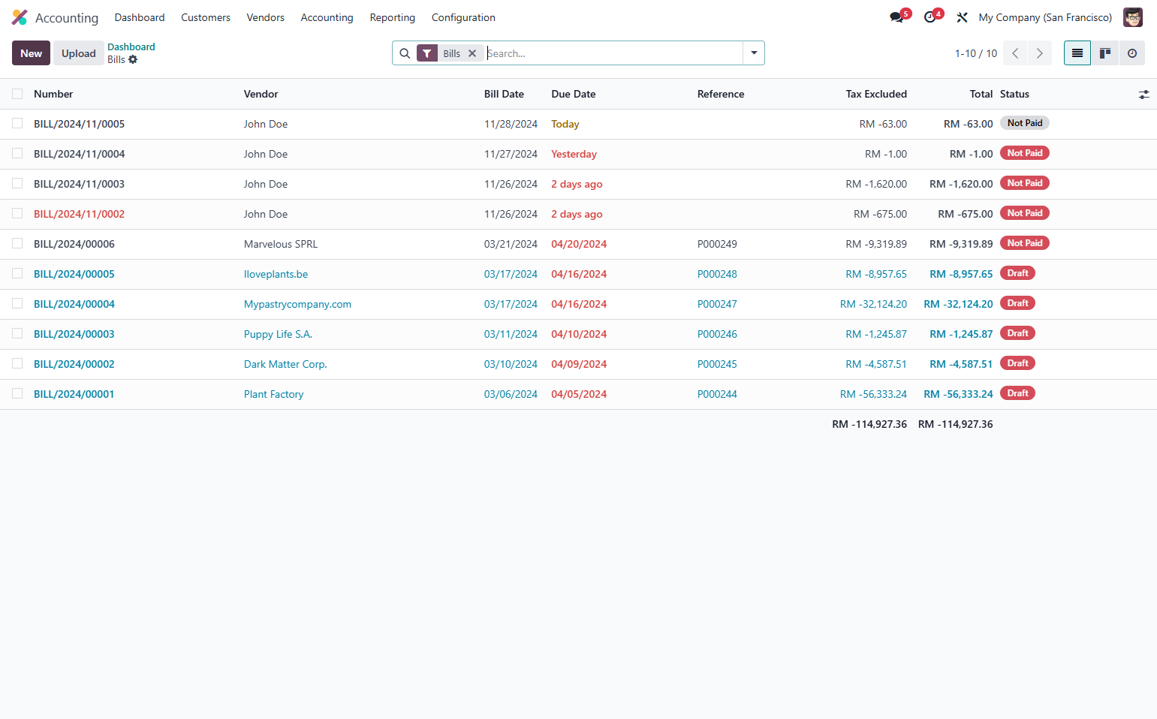The image size is (1157, 719).
Task: Select checkbox for BILL/2024/00006
Action: click(17, 243)
